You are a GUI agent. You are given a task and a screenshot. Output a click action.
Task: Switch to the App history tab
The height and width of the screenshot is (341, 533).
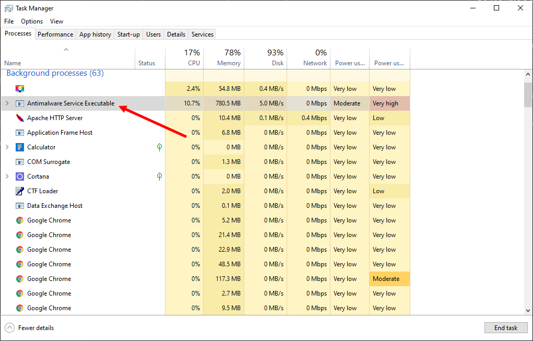95,34
